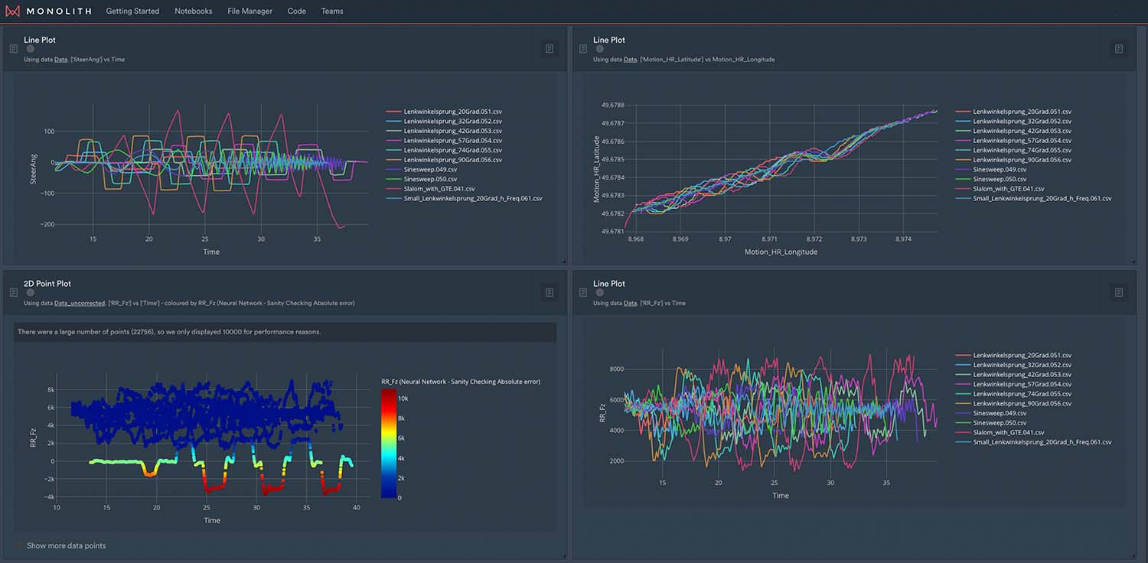Screen dimensions: 1148x563
Task: Hide Slalom_with_GTE.041.csv in RR_Fz Line Plot legend
Action: [1000, 432]
